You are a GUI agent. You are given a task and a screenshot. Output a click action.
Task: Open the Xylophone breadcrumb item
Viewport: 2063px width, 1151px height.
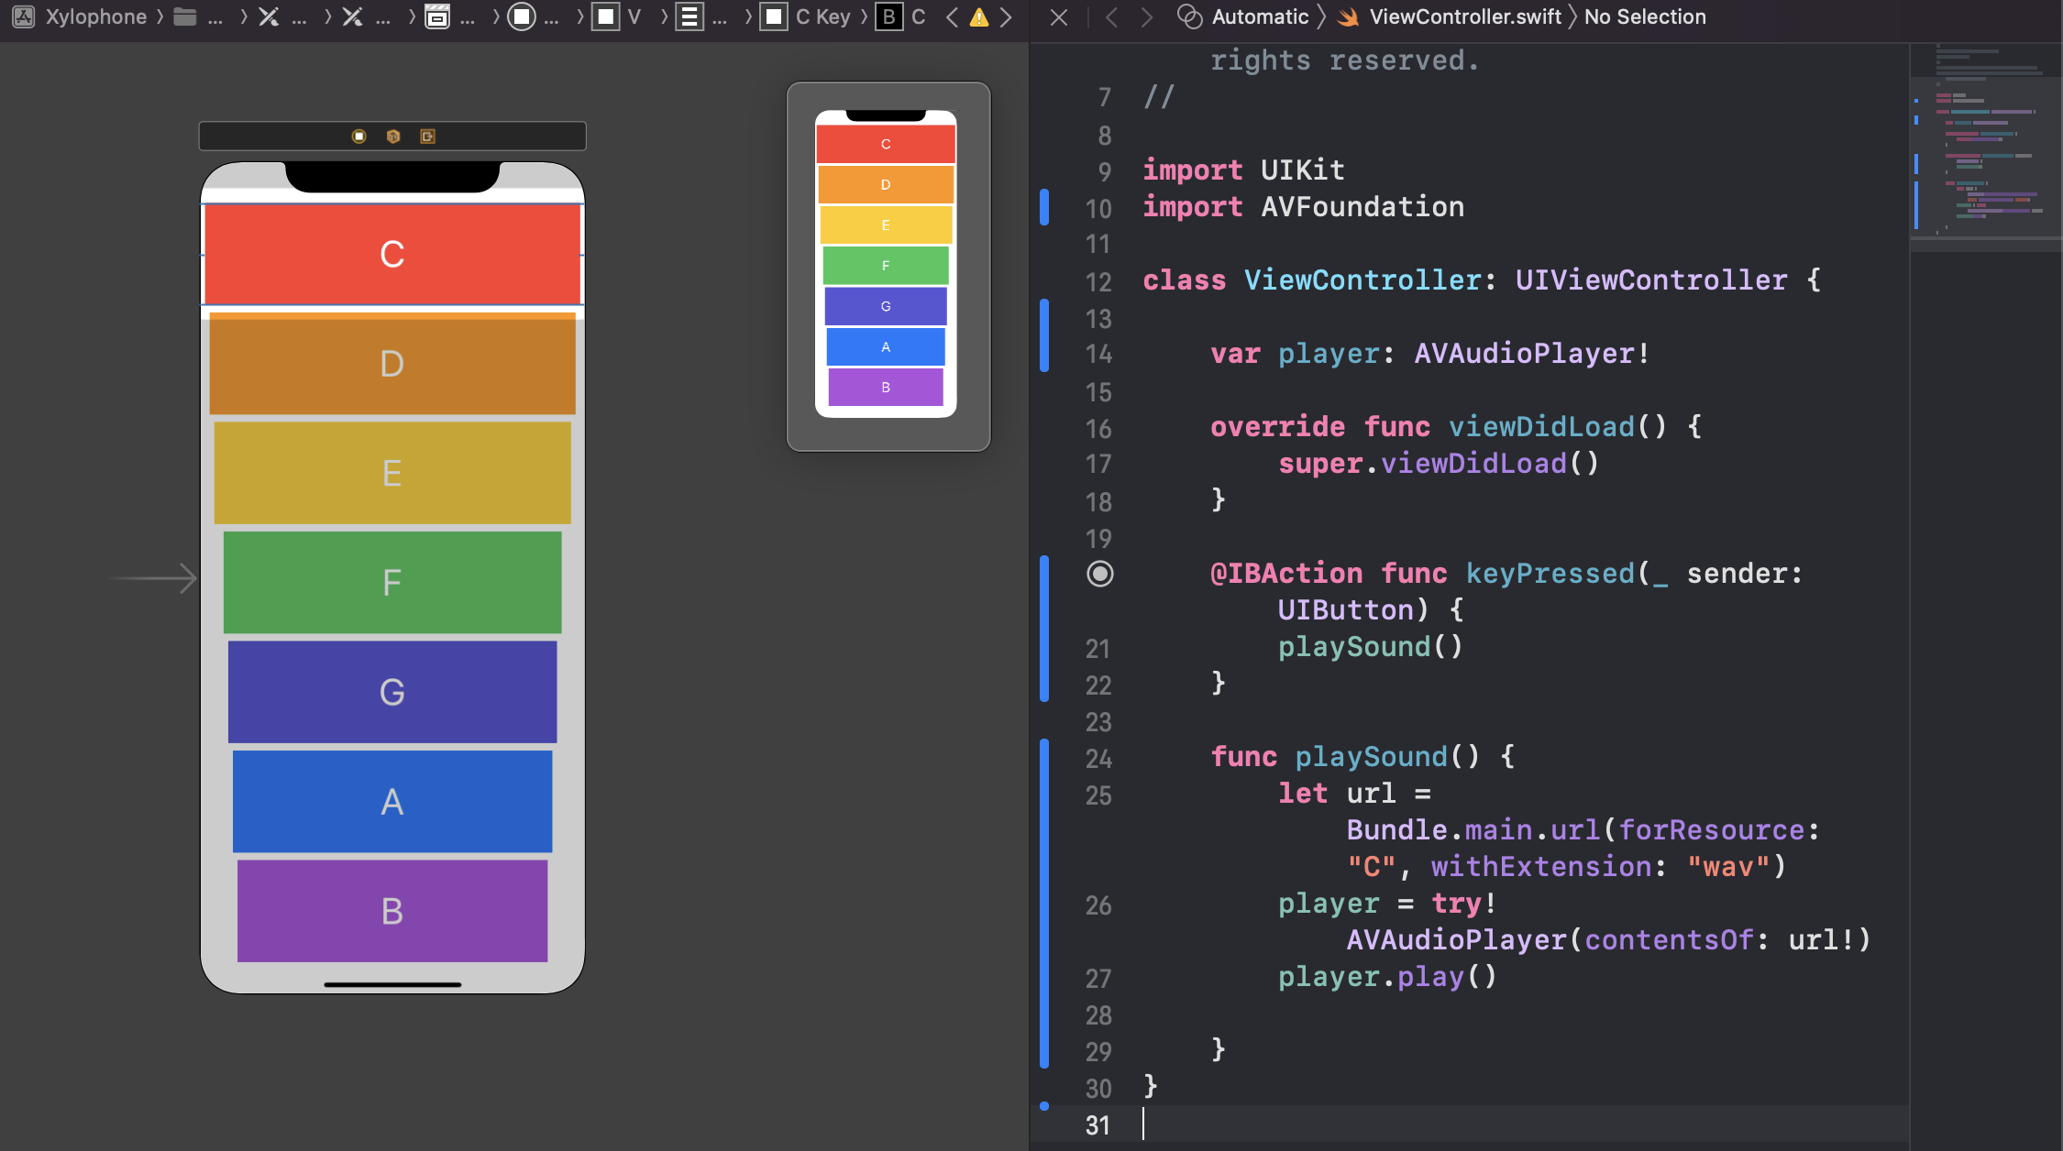(x=96, y=16)
